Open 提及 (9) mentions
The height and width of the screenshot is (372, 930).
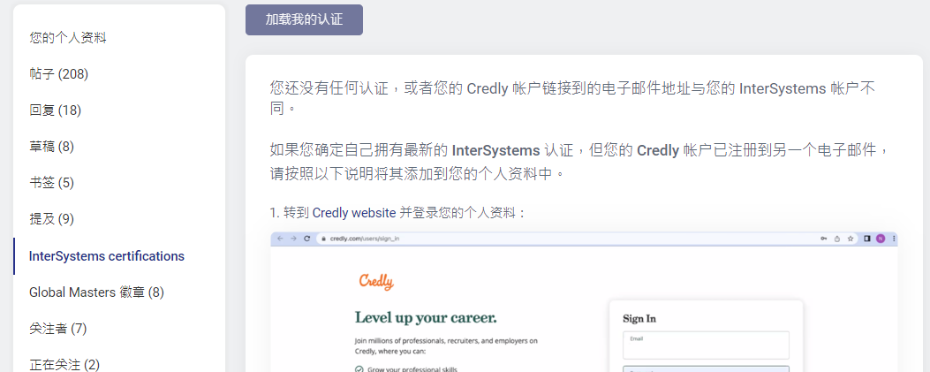pyautogui.click(x=51, y=218)
